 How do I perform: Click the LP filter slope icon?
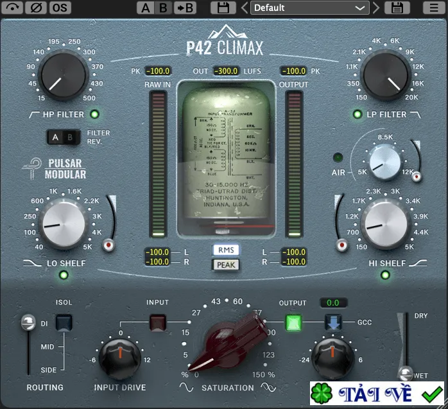pyautogui.click(x=415, y=115)
